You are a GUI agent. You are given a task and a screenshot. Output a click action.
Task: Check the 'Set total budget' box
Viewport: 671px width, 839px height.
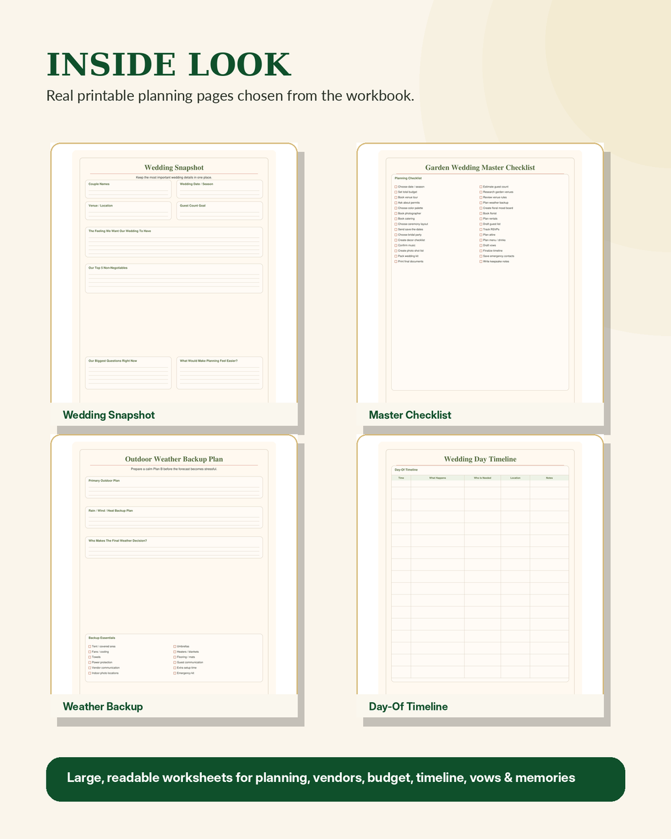pyautogui.click(x=396, y=192)
